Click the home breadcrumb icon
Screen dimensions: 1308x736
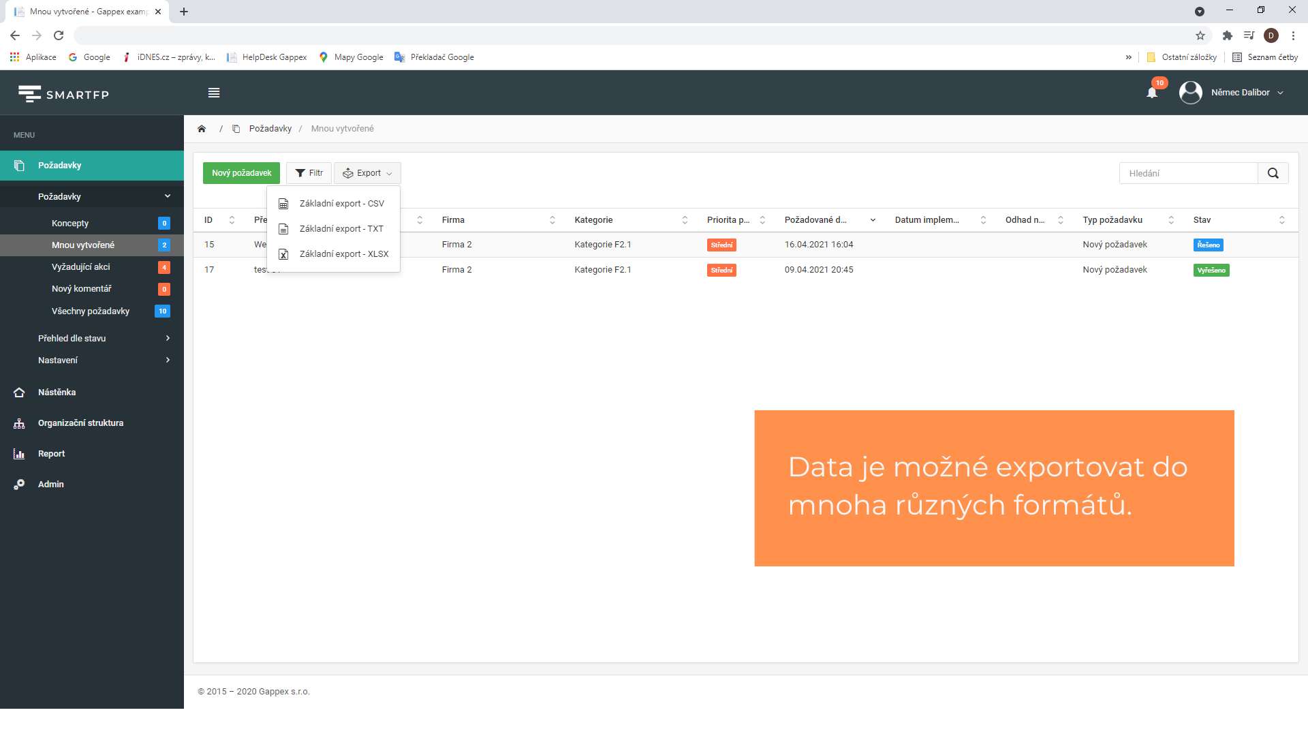pos(202,129)
